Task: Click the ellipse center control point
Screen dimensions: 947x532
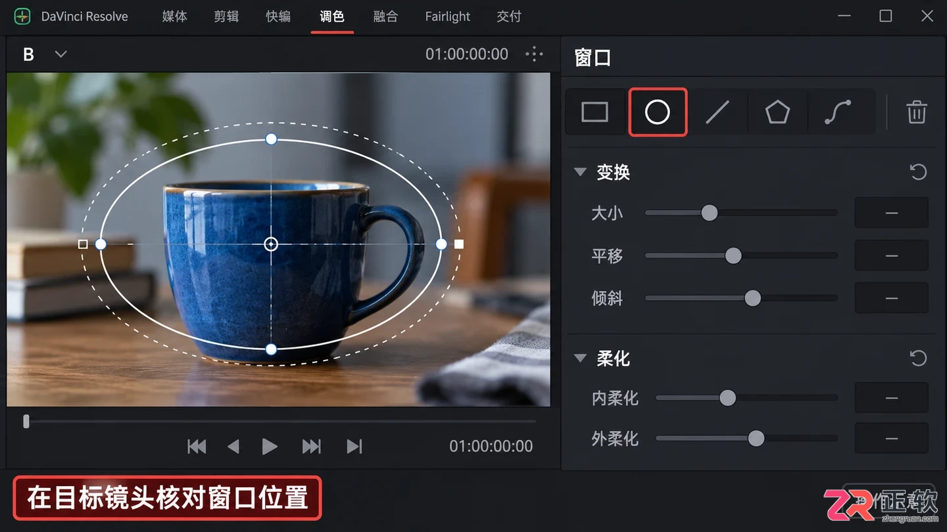Action: (271, 244)
